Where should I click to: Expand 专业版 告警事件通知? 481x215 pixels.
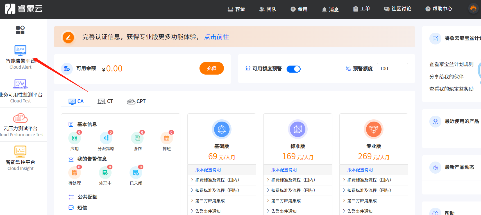point(374,211)
